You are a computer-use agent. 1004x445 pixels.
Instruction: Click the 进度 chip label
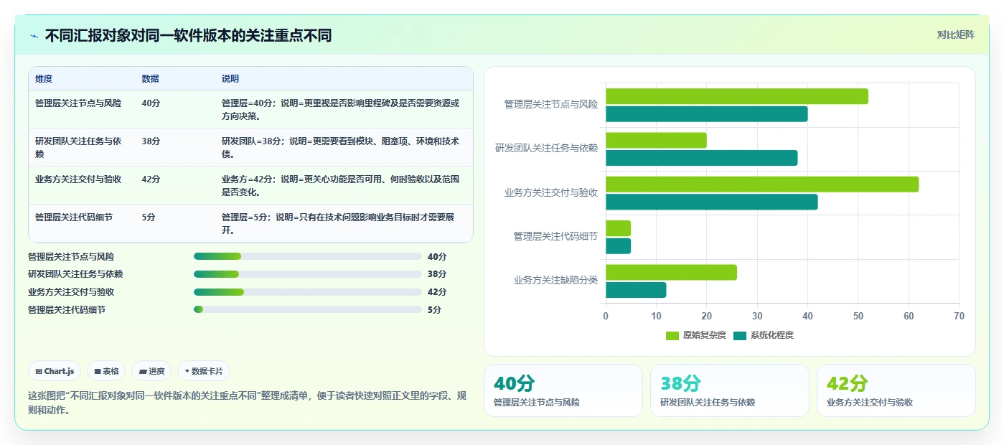pyautogui.click(x=156, y=371)
